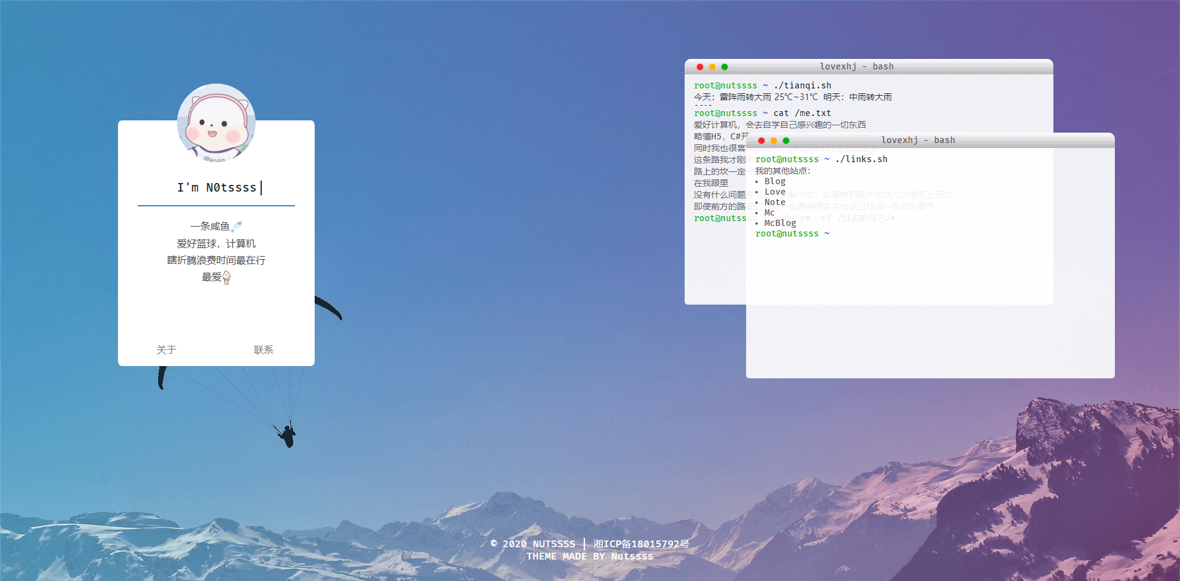This screenshot has height=581, width=1180.
Task: Open the 关于 tab on profile card
Action: 167,349
